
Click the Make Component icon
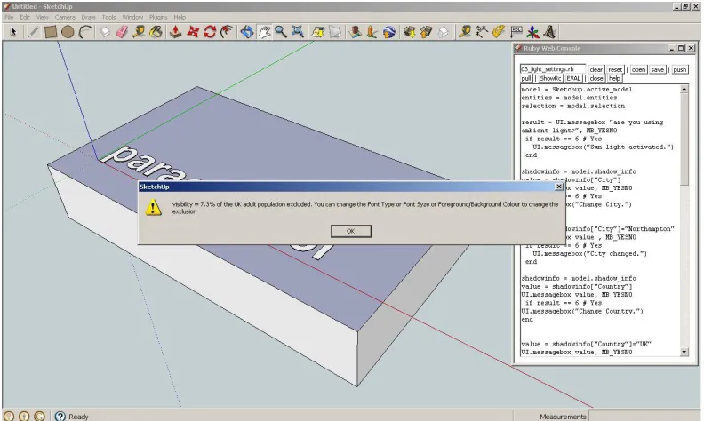(105, 32)
